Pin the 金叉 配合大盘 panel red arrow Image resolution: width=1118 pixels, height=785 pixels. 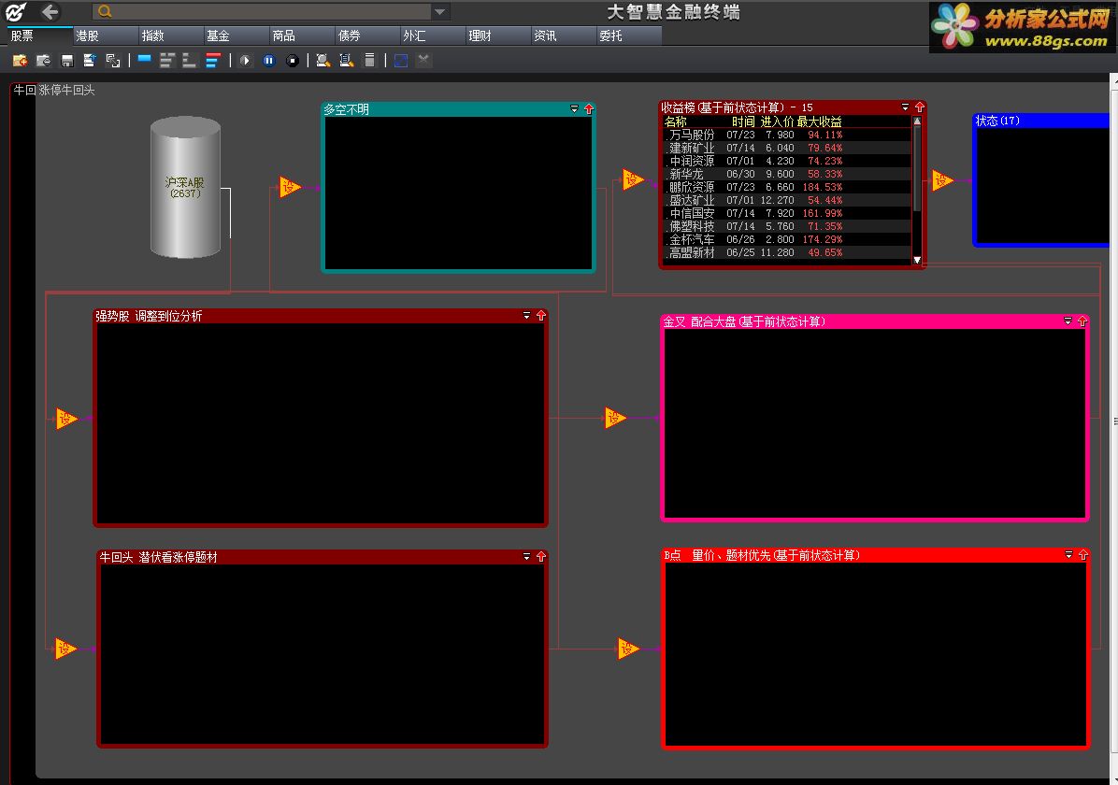click(1082, 321)
